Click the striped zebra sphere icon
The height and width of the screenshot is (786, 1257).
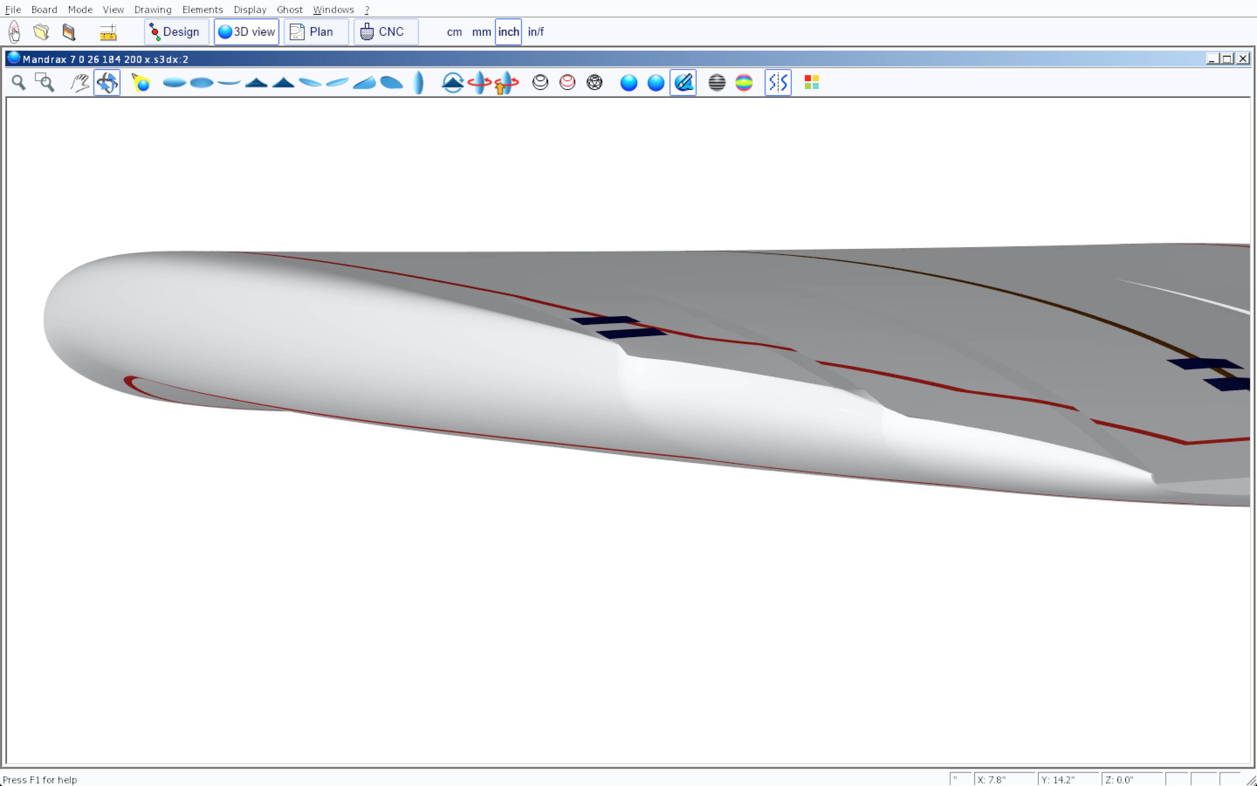coord(717,83)
